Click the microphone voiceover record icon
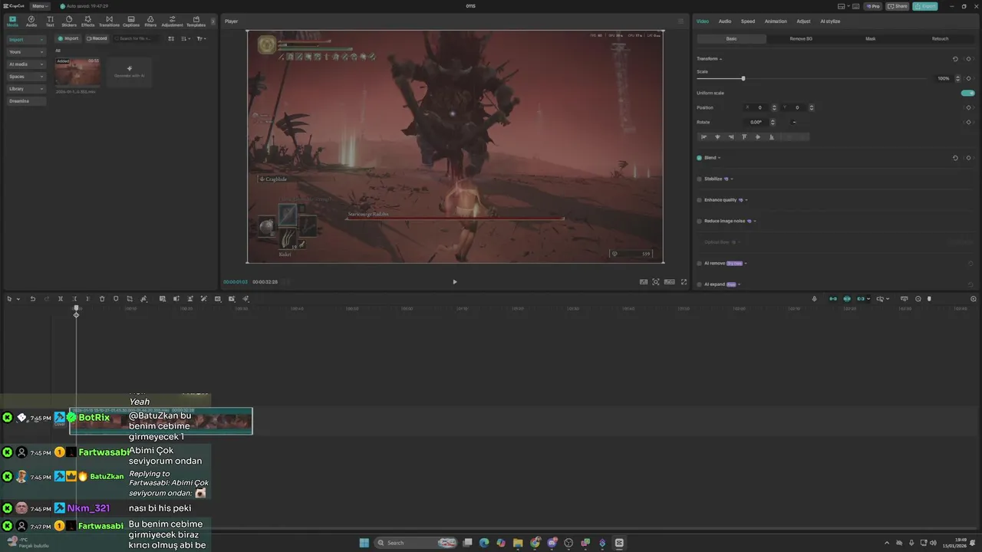This screenshot has height=552, width=982. 815,299
